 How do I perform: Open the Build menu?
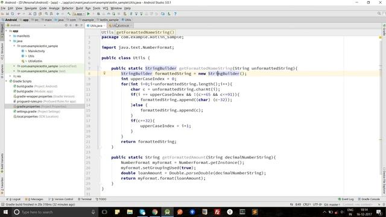(79, 8)
